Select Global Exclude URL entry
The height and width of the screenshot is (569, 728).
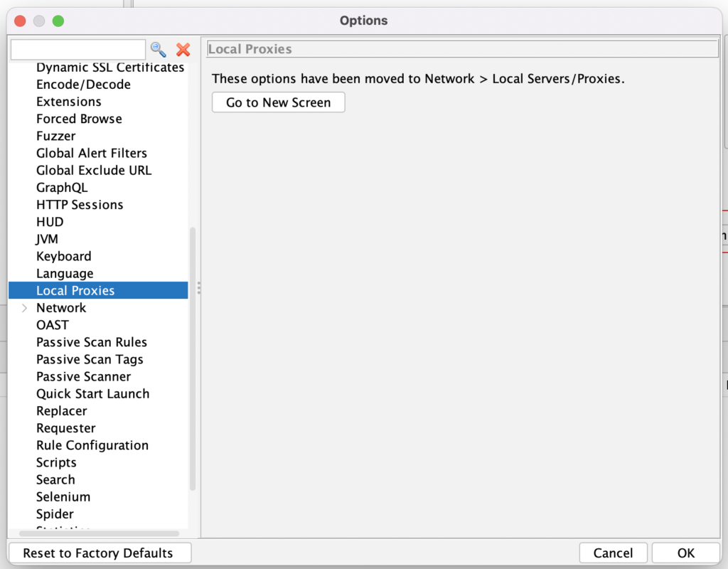[x=94, y=171]
